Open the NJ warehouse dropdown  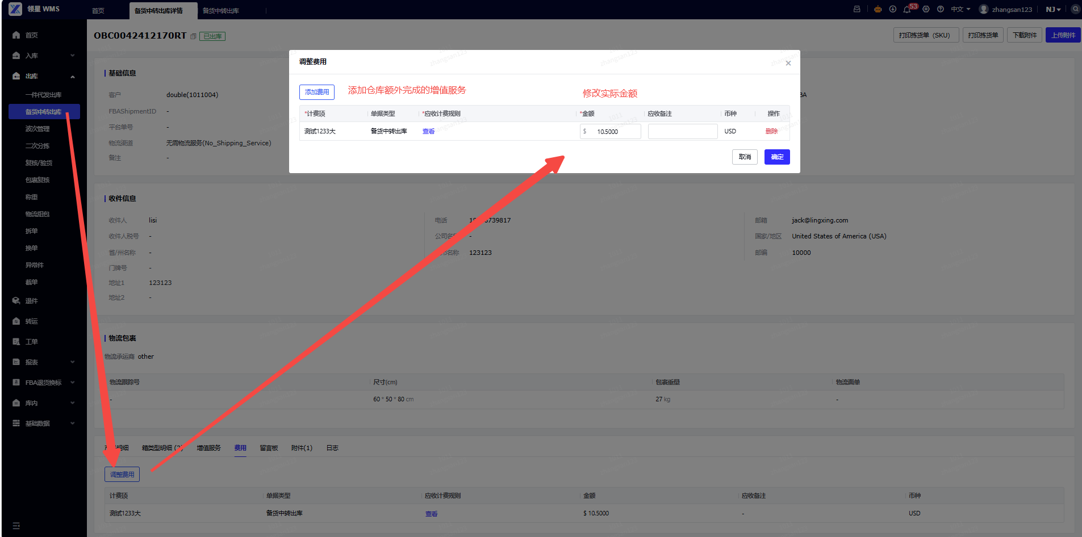coord(1053,9)
